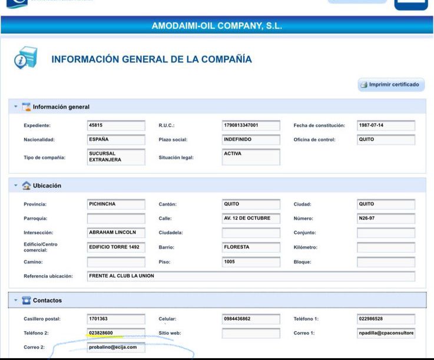Click the empty Ciudadela field
This screenshot has height=360, width=434.
coord(251,233)
